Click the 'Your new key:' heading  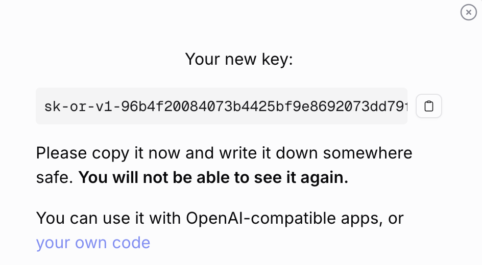239,59
